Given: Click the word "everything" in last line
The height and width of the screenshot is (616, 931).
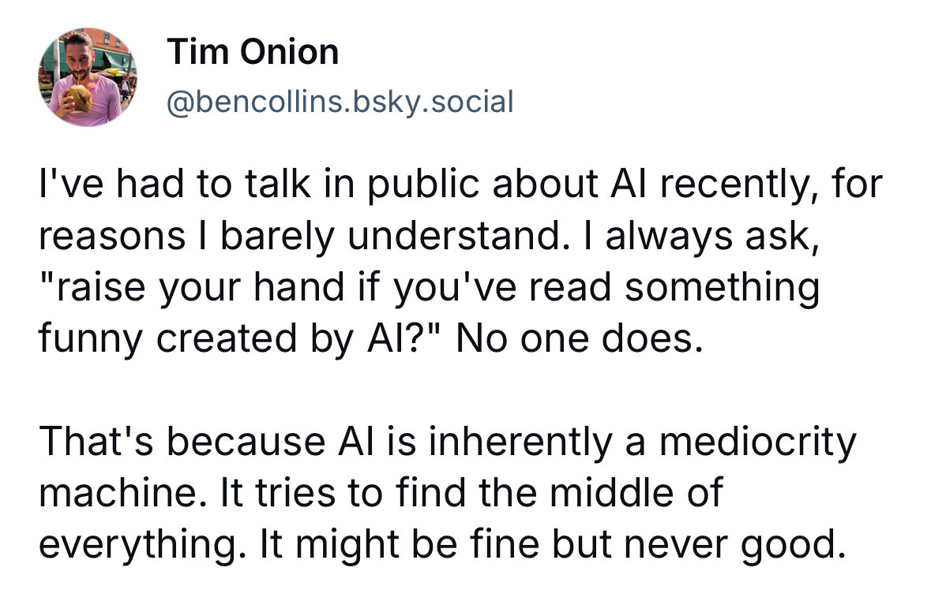Looking at the screenshot, I should click(130, 544).
